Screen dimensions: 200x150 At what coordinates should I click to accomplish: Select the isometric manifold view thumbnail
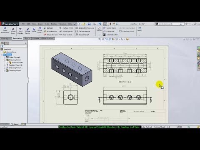click(x=72, y=70)
